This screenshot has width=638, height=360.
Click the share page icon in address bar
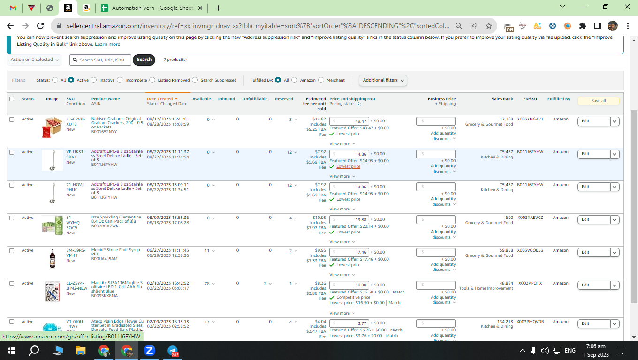474,26
